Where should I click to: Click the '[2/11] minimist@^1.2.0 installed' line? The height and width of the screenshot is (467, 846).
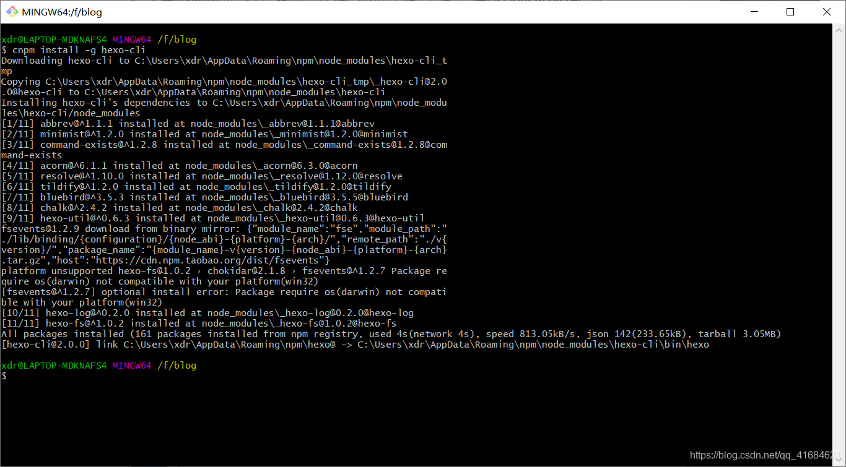[204, 134]
